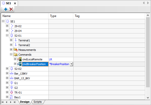Click the Measurements folder icon
This screenshot has width=151, height=105.
(x=15, y=50)
